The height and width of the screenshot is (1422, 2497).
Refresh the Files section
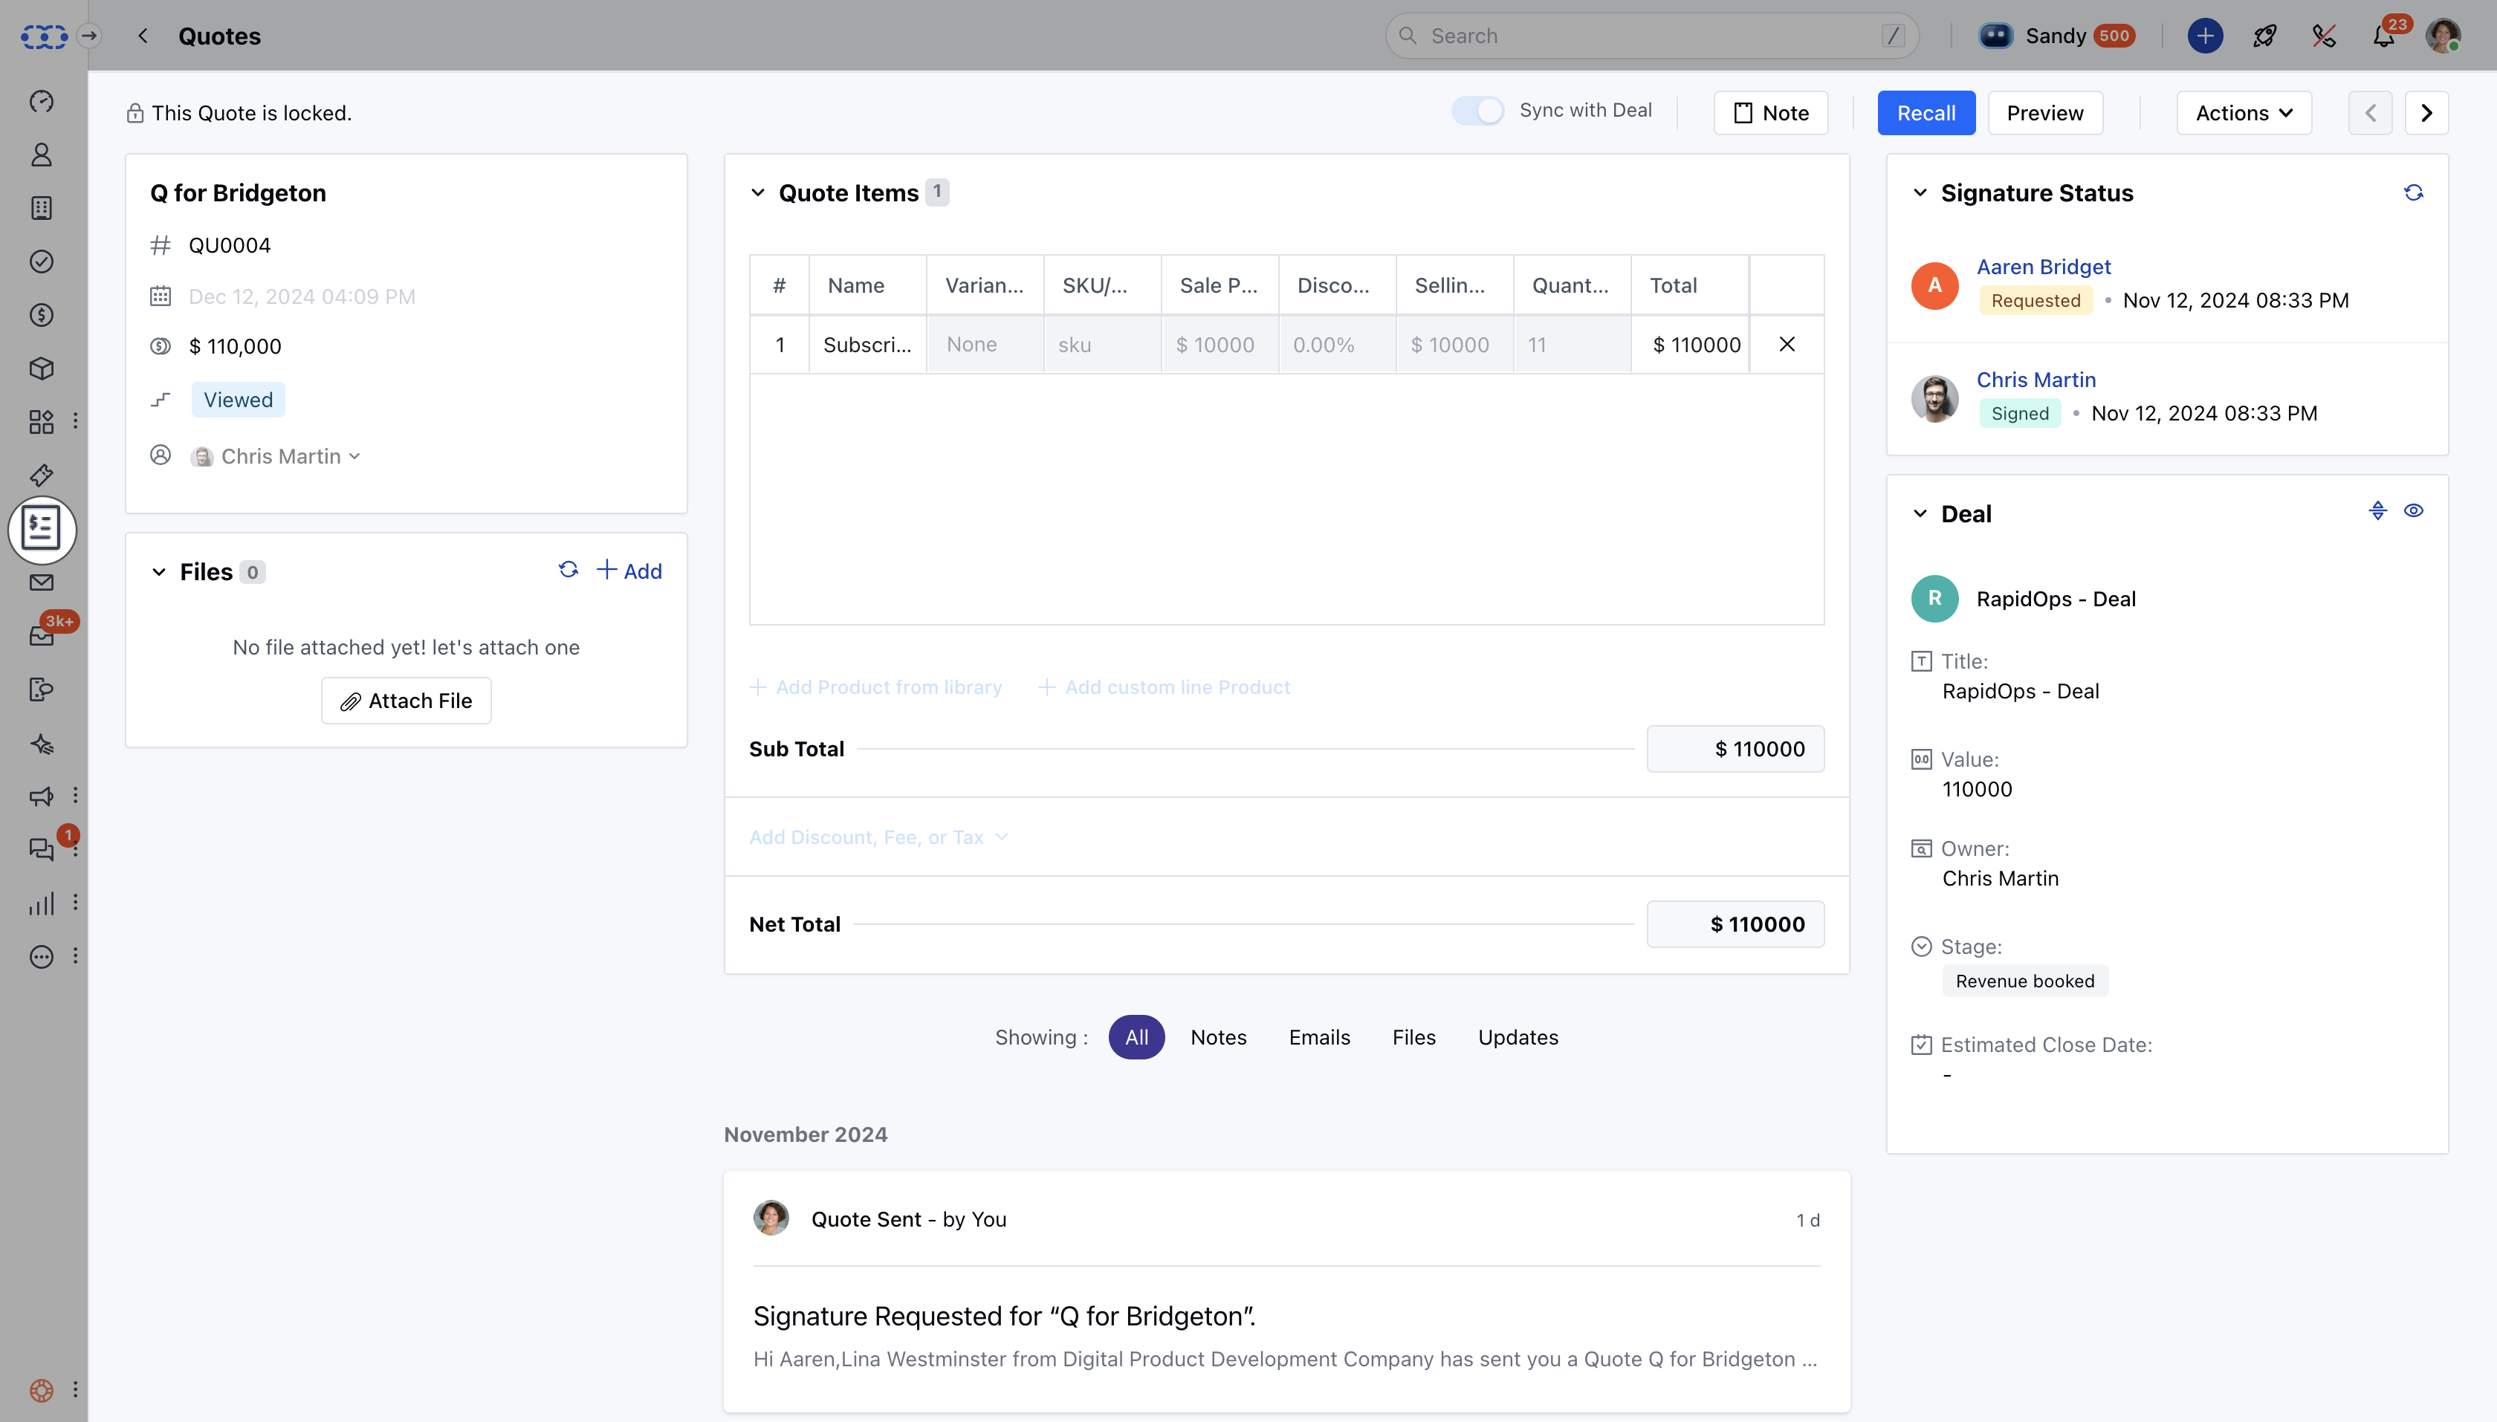(x=569, y=569)
